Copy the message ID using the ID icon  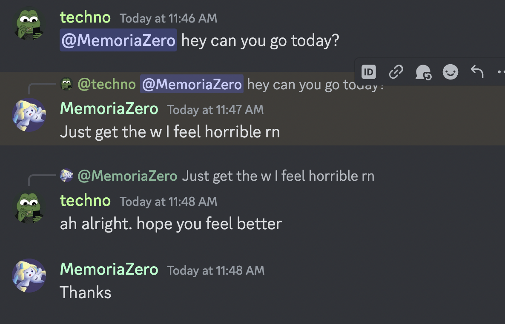[x=368, y=72]
